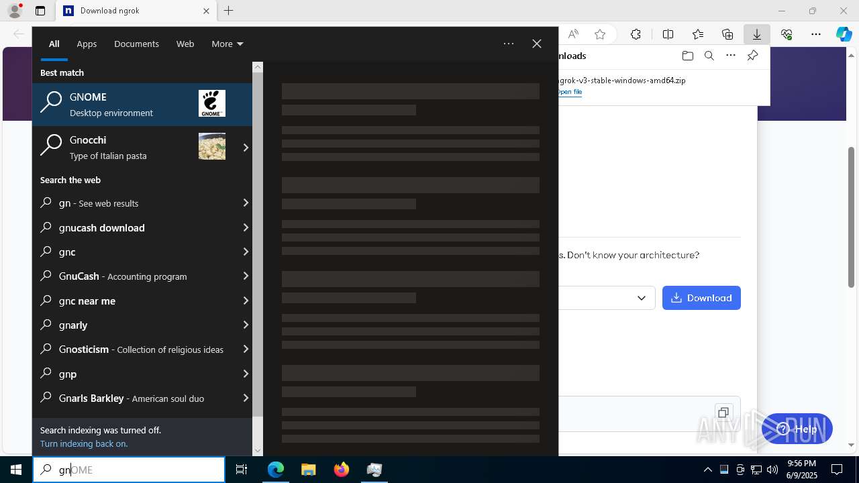Open volume control in tray
This screenshot has width=859, height=483.
[x=772, y=470]
